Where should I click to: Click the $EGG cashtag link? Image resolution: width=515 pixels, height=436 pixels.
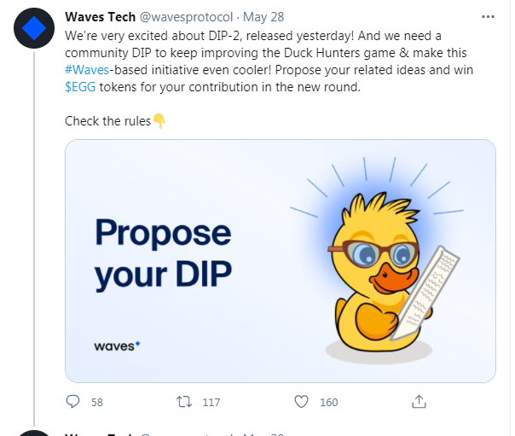[82, 87]
